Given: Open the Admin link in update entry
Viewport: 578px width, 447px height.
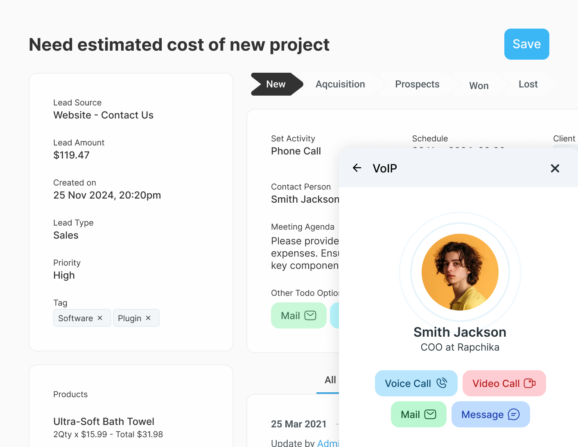Looking at the screenshot, I should pos(328,443).
